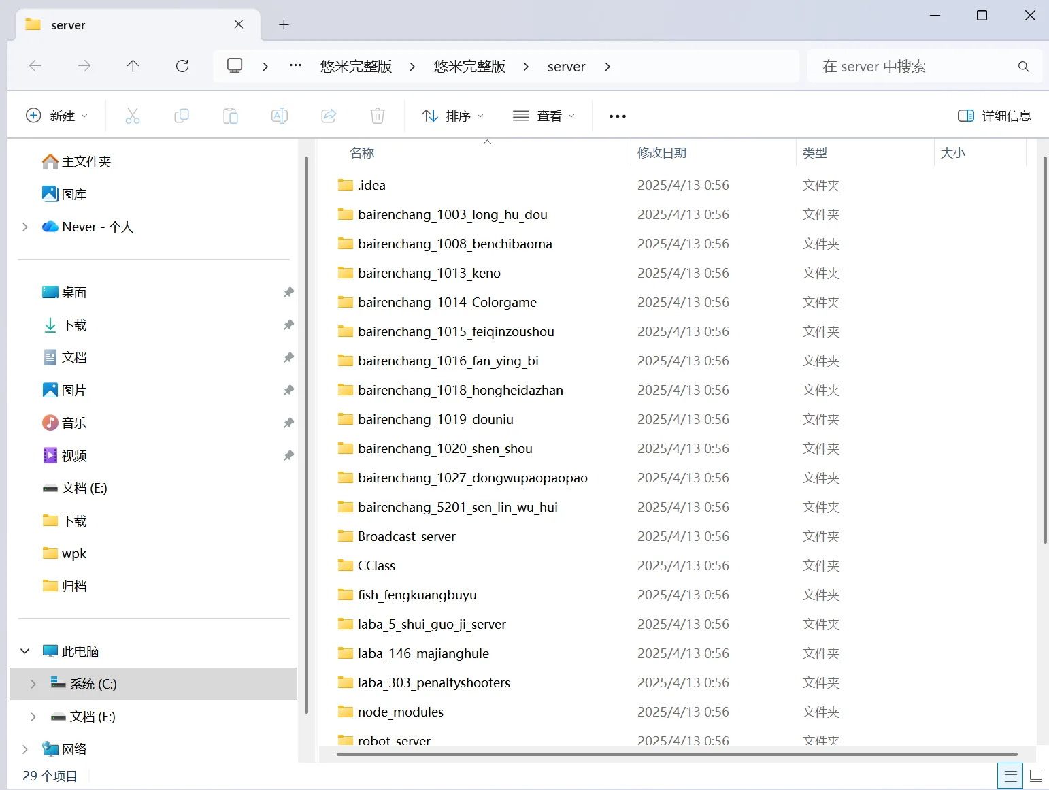Screen dimensions: 1049x790
Task: Expand the 网络 tree node
Action: tap(25, 749)
